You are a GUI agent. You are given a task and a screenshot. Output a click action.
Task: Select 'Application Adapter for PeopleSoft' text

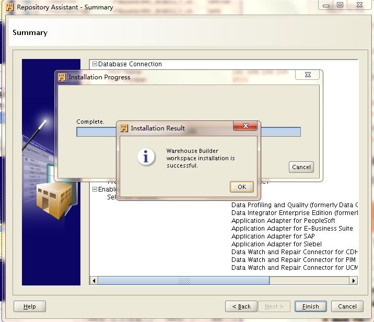click(x=283, y=220)
